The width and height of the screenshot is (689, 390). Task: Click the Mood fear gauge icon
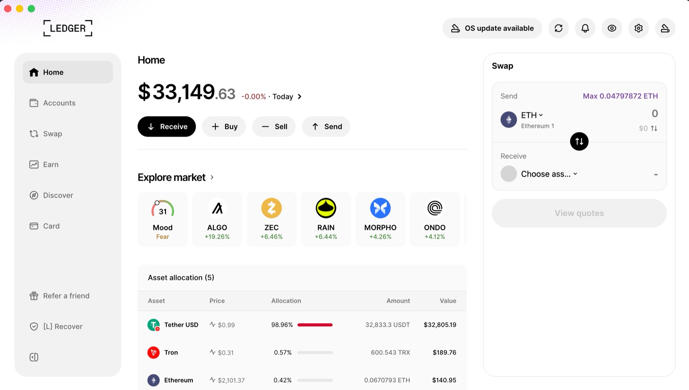coord(163,209)
